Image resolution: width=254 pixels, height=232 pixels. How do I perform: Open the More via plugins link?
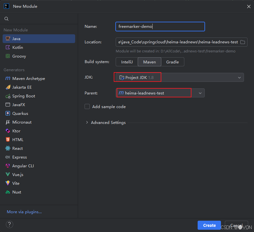pos(24,212)
